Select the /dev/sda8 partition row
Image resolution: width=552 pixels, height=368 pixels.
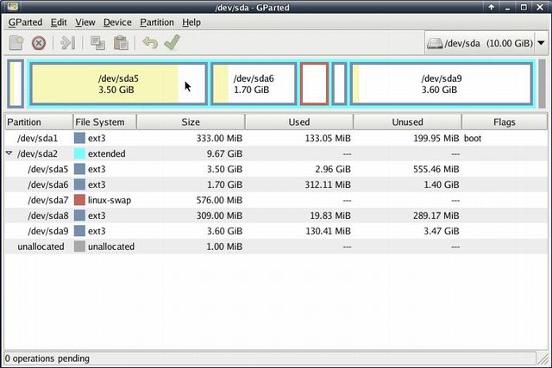(276, 215)
